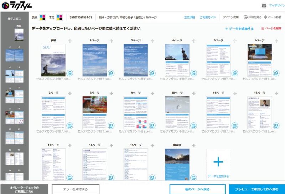285x194 pixels.
Task: Open the 注文詳細 link
Action: [189, 18]
